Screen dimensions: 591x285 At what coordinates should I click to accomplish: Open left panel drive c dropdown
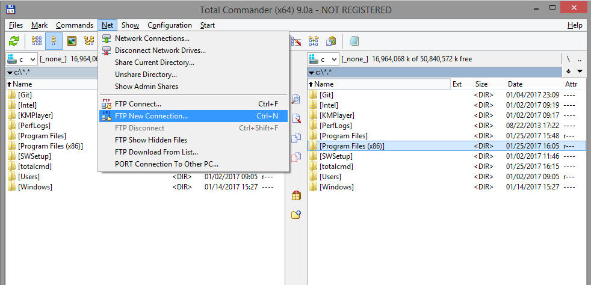(x=22, y=59)
